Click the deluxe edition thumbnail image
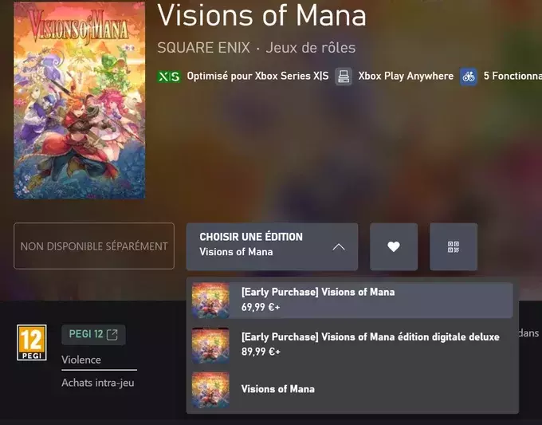This screenshot has width=542, height=425. click(210, 345)
